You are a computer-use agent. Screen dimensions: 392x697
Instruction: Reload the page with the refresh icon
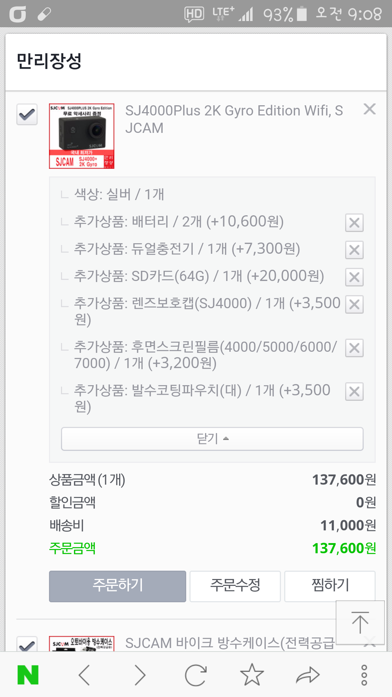point(196,675)
